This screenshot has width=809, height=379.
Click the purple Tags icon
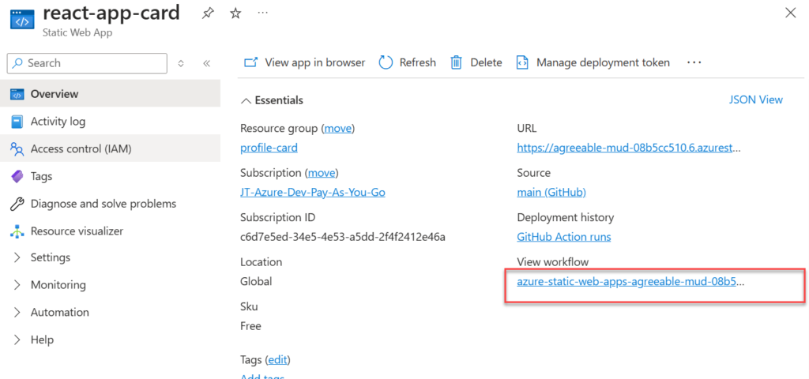17,176
